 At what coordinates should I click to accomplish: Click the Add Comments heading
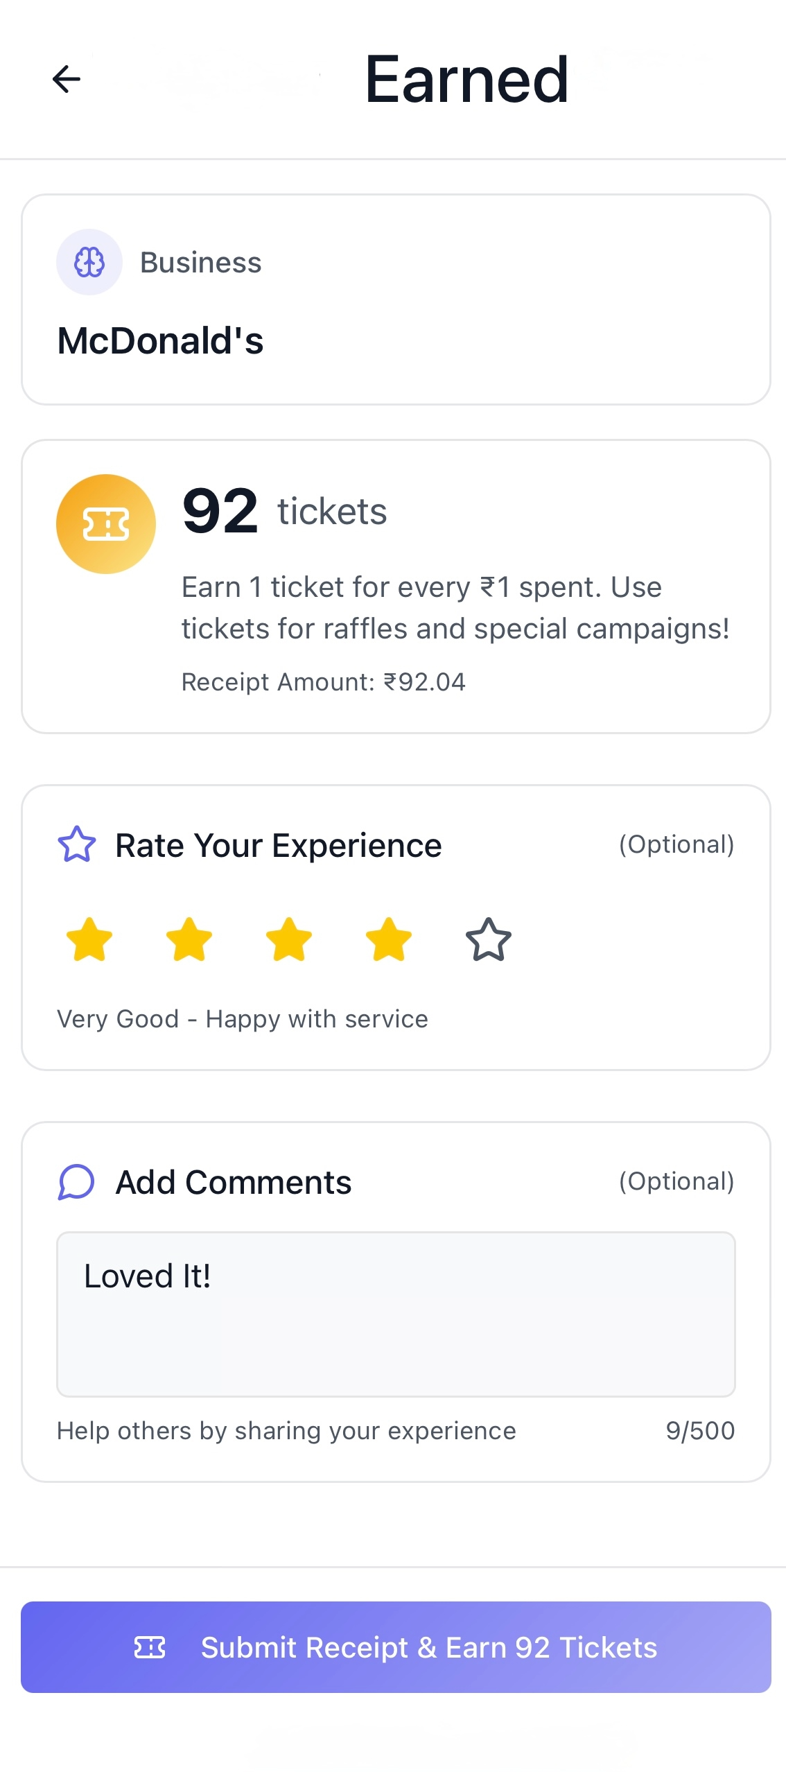click(x=234, y=1182)
